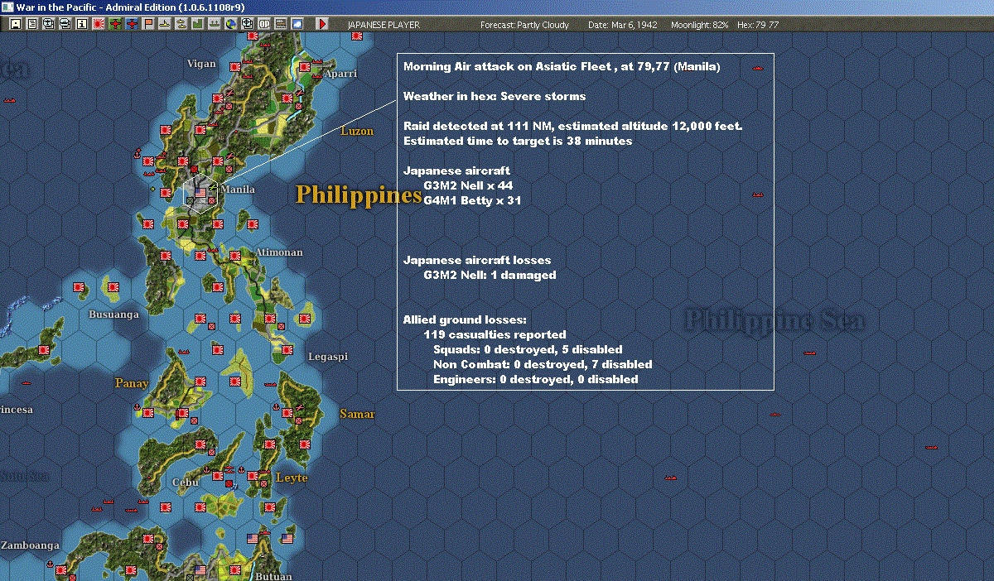994x581 pixels.
Task: Click the Samar island label
Action: click(357, 414)
